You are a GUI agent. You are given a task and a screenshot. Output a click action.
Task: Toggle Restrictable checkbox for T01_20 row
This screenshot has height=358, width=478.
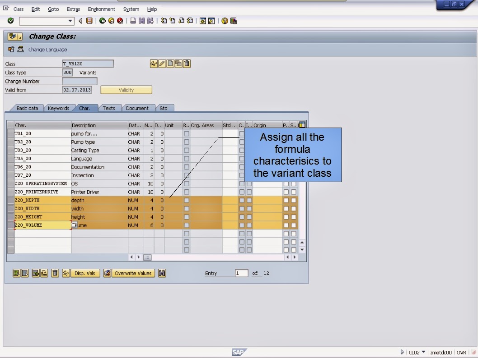click(187, 133)
